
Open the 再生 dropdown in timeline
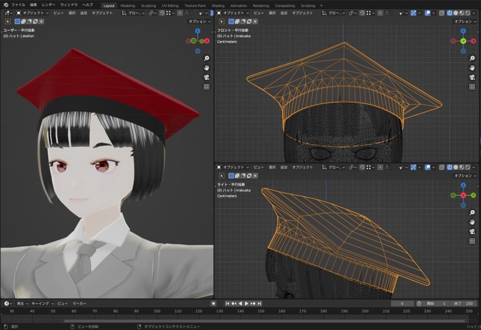pyautogui.click(x=23, y=304)
